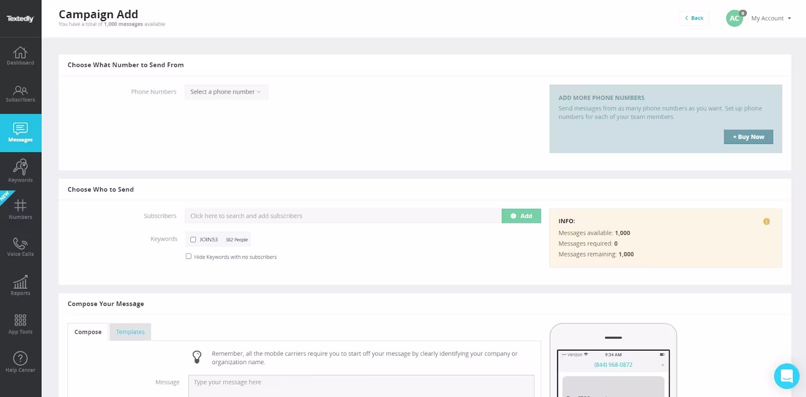Click the subscribers search field
The image size is (806, 397).
[343, 216]
